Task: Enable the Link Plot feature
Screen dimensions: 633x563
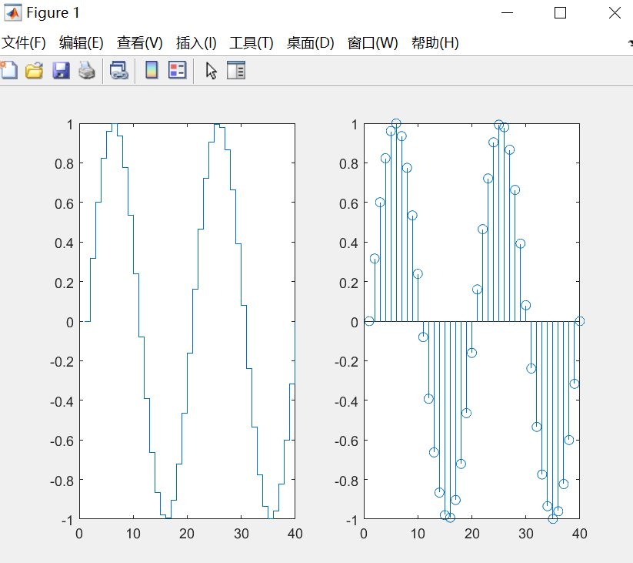Action: pyautogui.click(x=118, y=70)
